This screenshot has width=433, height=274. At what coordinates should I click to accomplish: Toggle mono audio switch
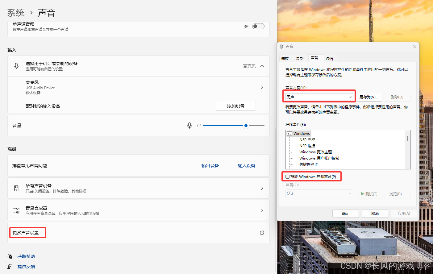pyautogui.click(x=258, y=26)
